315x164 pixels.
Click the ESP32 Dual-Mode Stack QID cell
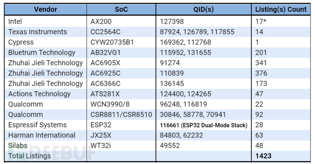pos(204,125)
